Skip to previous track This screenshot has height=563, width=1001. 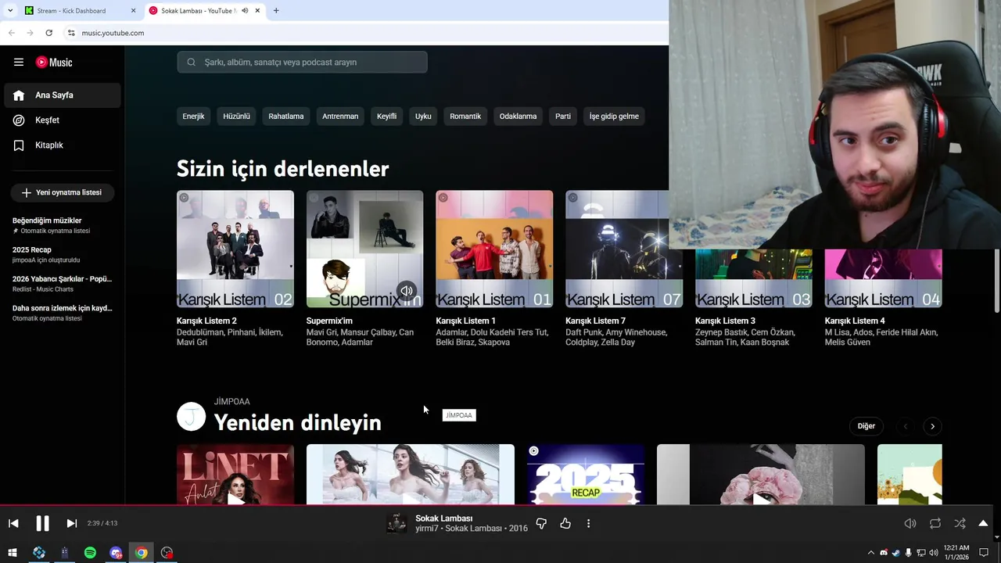(x=13, y=523)
